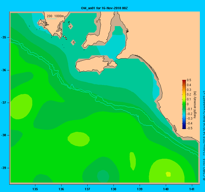205x192 pixels.
Task: Click the "200 1000m" isobath legend label
Action: [55, 16]
